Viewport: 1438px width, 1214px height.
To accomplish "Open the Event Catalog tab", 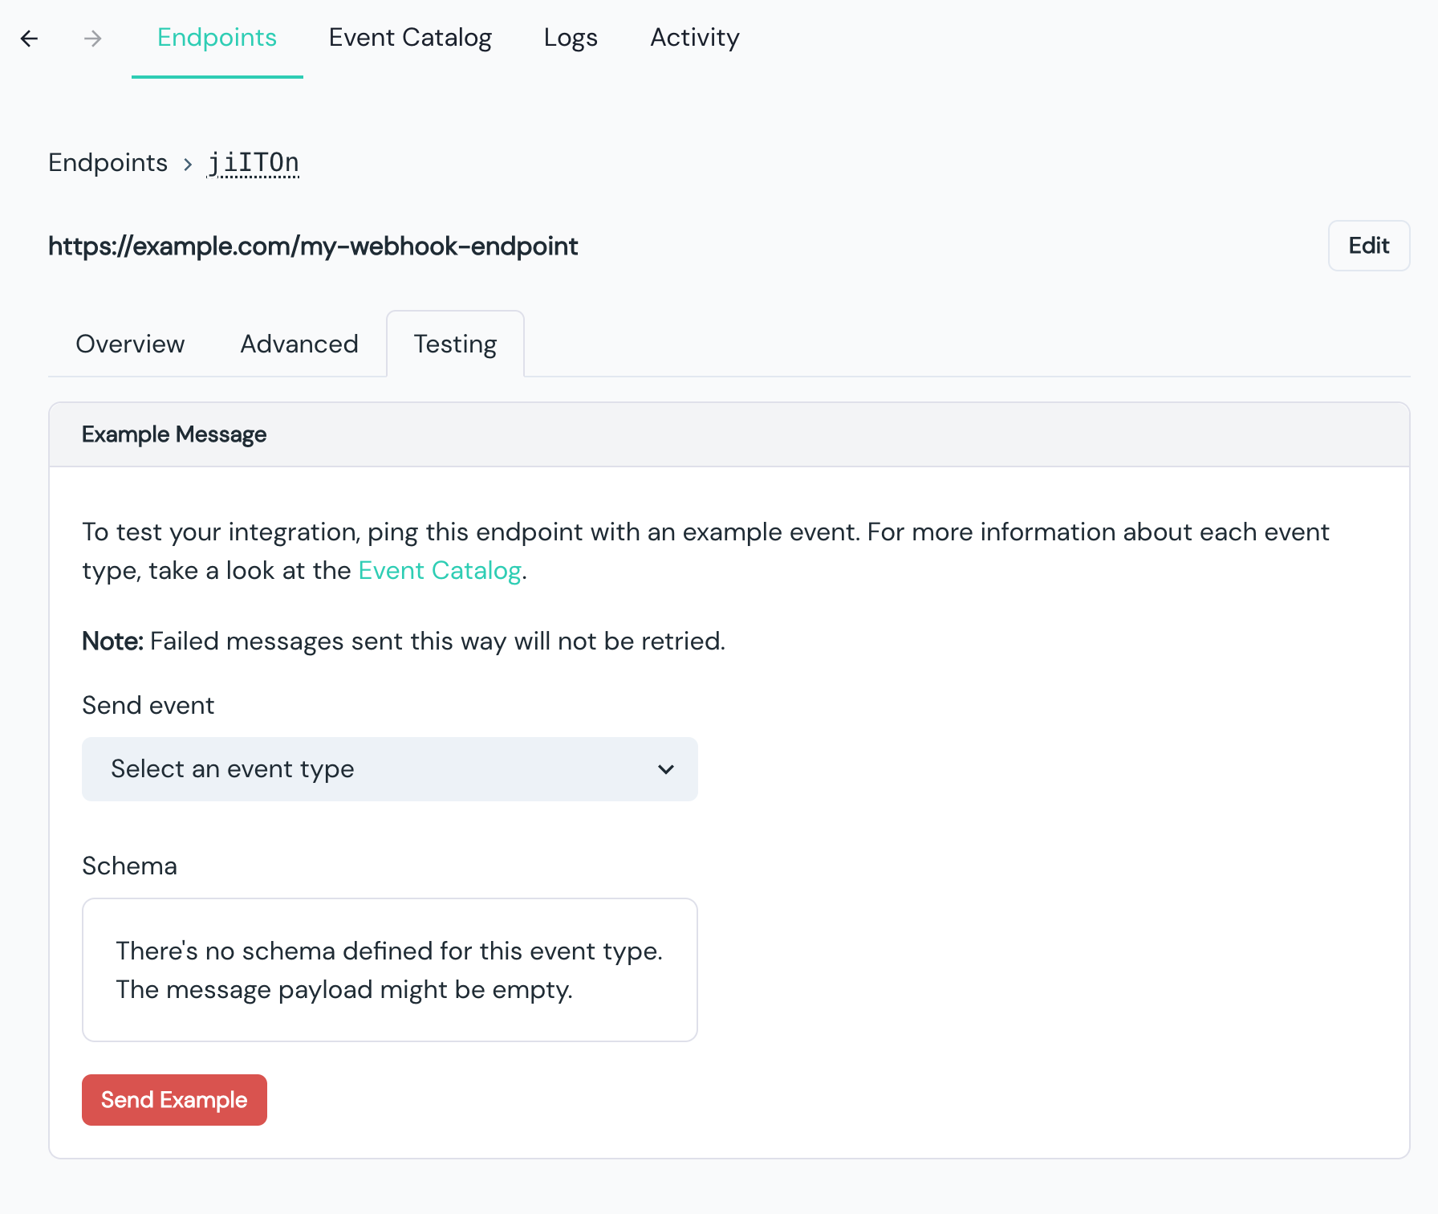I will (410, 38).
